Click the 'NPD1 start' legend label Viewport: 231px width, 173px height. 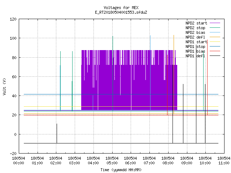[x=196, y=42]
